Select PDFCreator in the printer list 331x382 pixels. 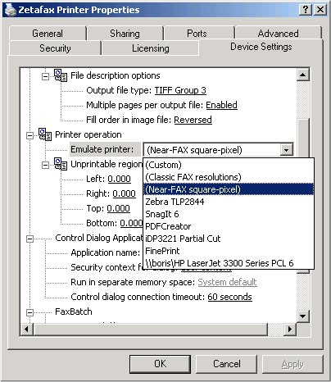(x=229, y=226)
